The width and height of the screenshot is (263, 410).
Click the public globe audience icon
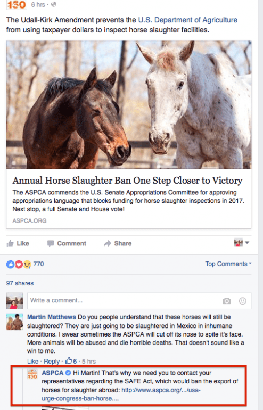click(x=54, y=4)
